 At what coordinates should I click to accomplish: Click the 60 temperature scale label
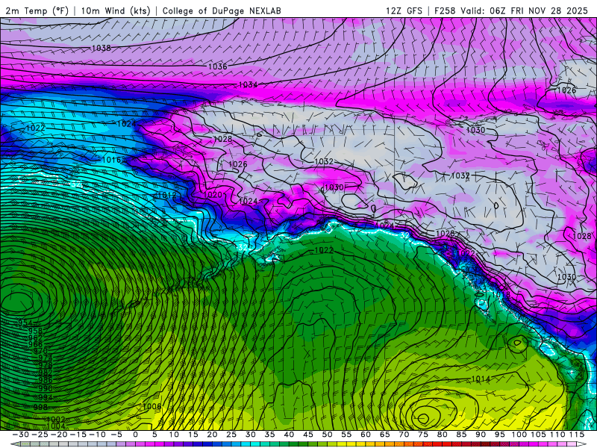click(x=366, y=435)
